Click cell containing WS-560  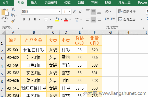click(13, 50)
